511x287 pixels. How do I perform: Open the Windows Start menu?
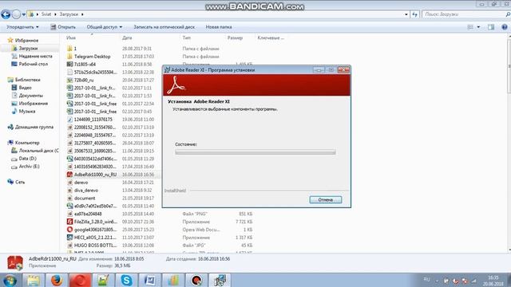point(10,281)
